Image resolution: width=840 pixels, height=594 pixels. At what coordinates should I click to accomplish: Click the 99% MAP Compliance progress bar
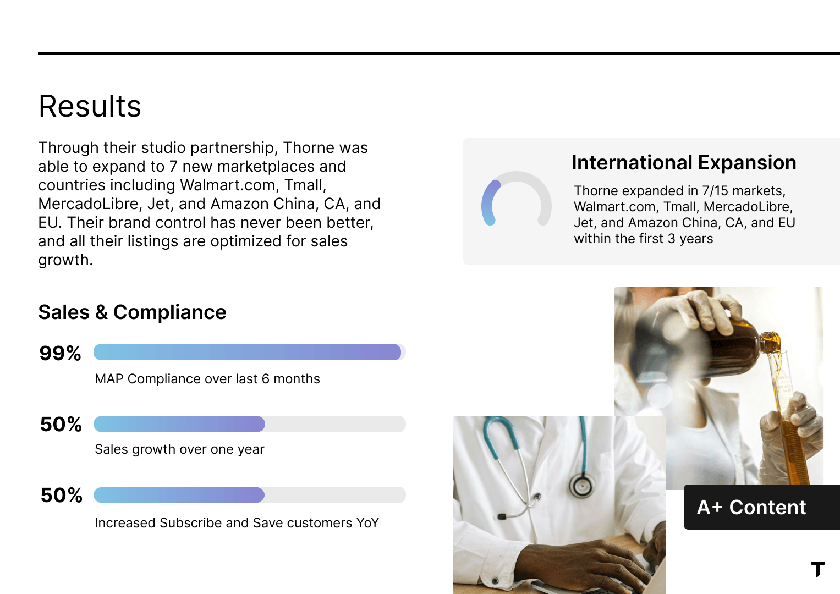pyautogui.click(x=249, y=352)
